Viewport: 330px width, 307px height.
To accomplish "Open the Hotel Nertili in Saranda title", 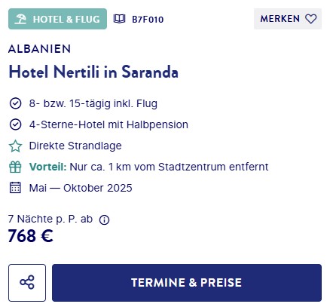I will pyautogui.click(x=93, y=72).
